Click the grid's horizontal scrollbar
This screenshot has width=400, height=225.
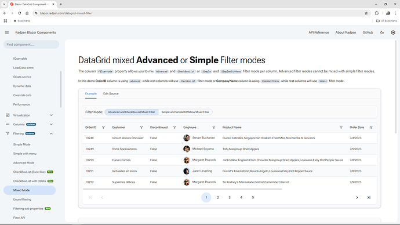(183, 189)
